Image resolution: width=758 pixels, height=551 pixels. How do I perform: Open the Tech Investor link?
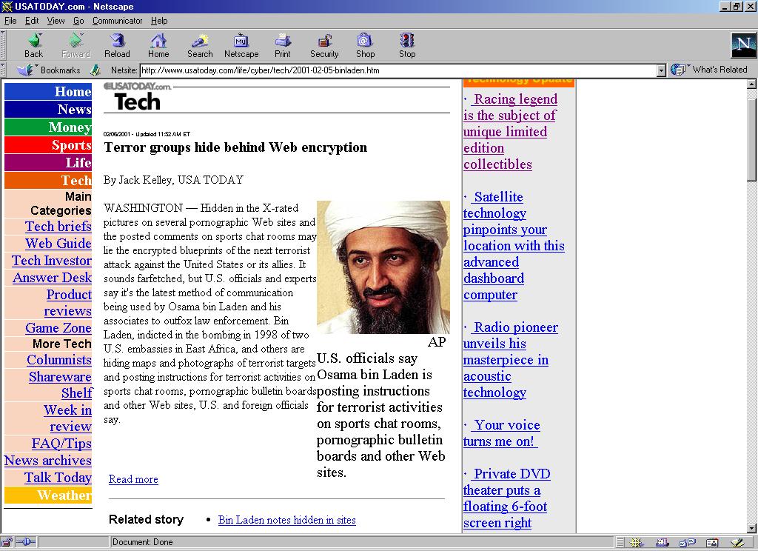52,260
